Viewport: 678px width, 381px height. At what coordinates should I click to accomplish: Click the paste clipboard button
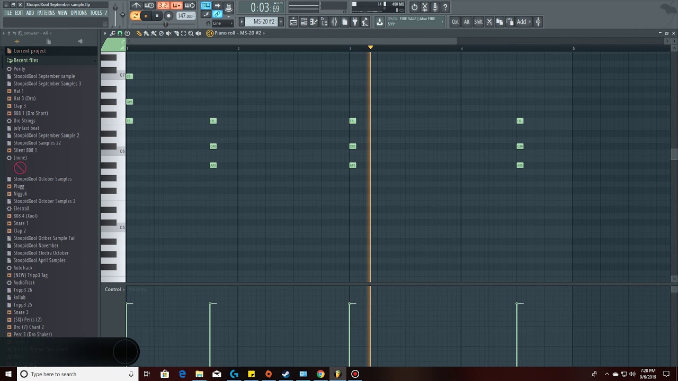pyautogui.click(x=510, y=22)
